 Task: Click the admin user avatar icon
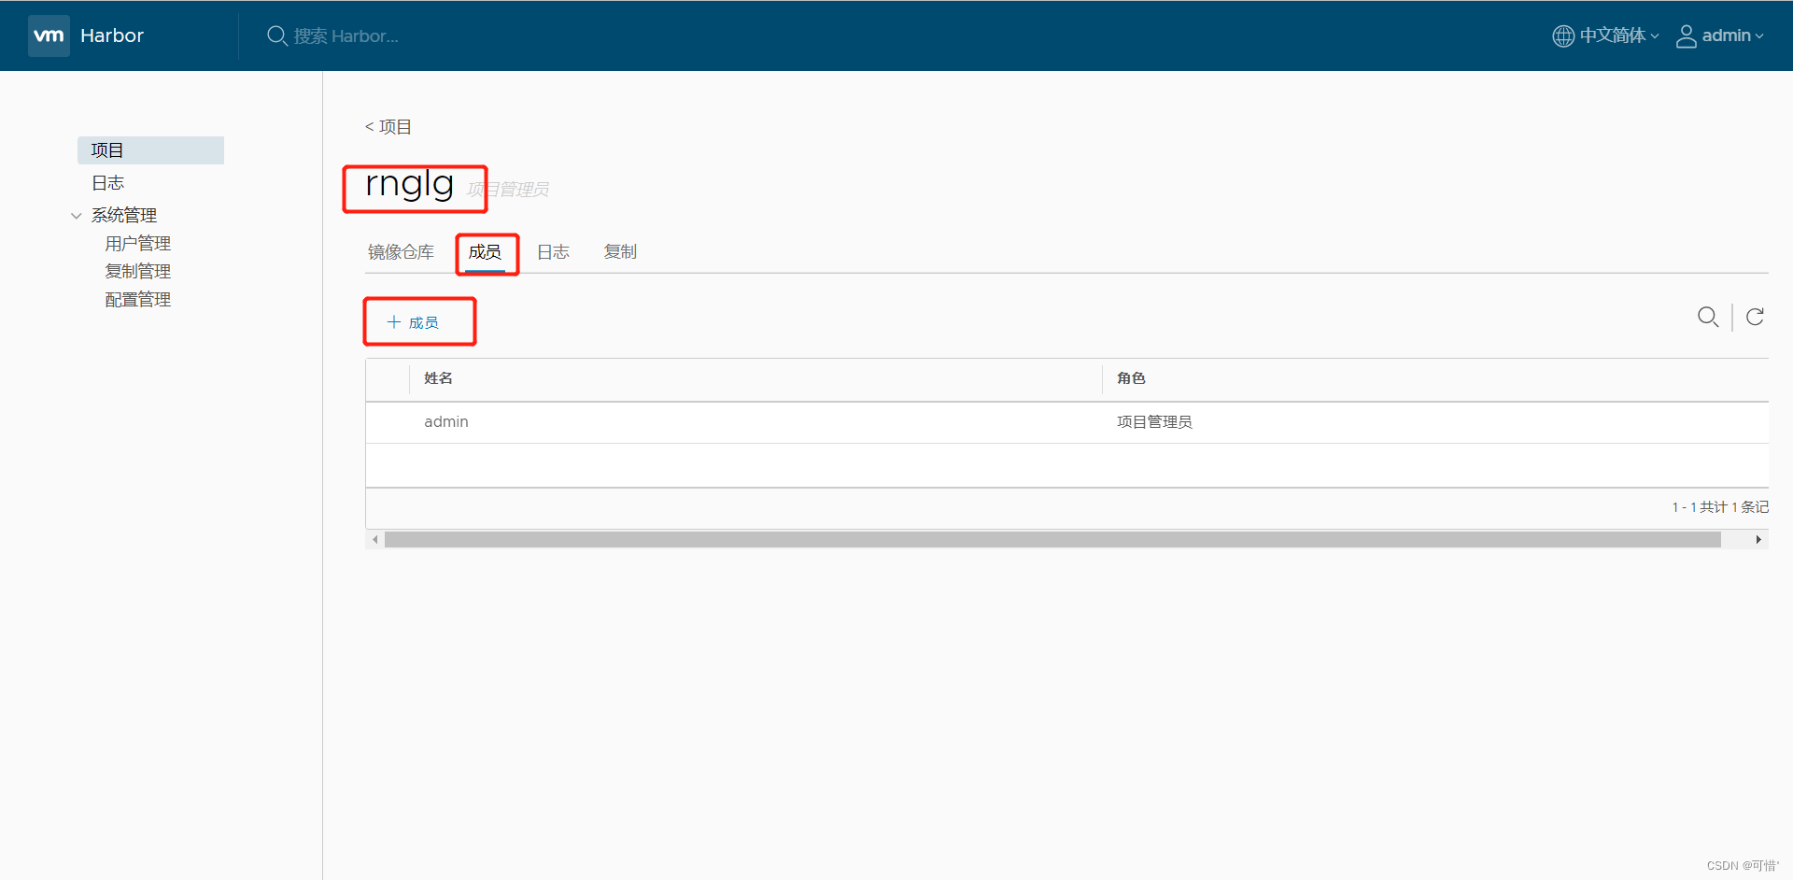coord(1686,35)
